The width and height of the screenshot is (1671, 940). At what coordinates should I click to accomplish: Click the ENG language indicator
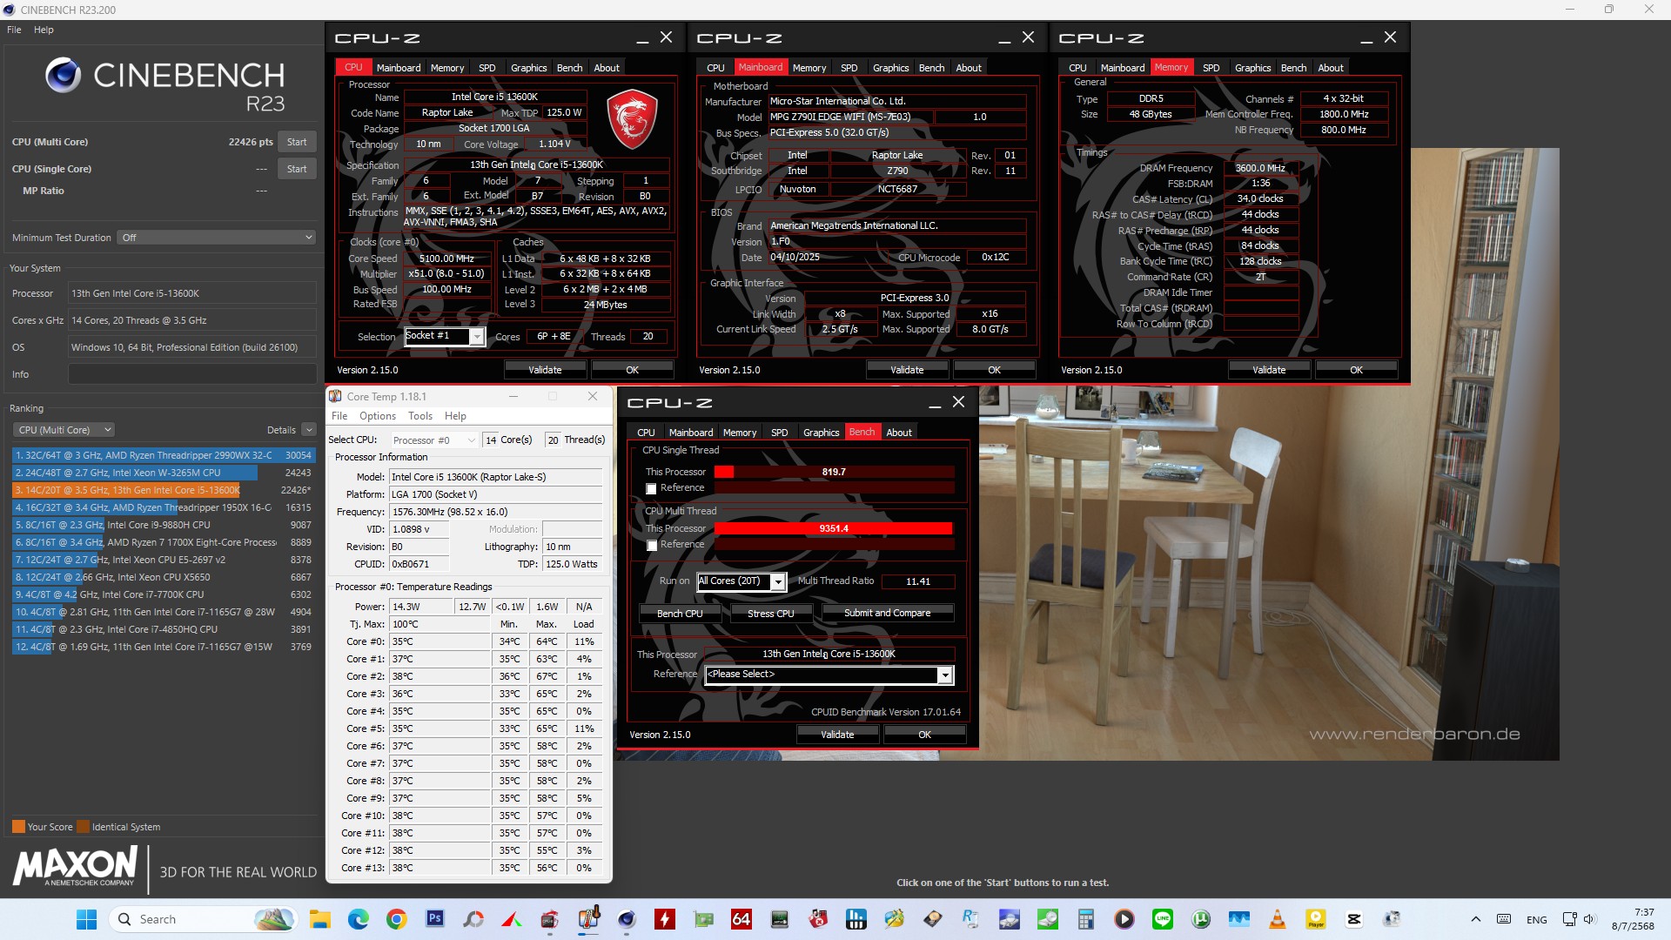(x=1537, y=919)
